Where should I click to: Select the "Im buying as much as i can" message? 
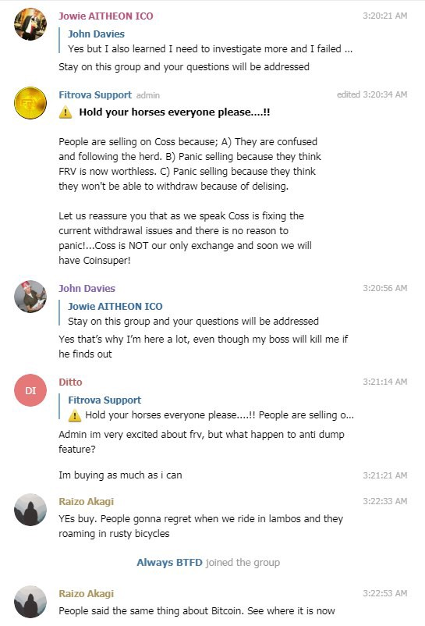point(120,475)
